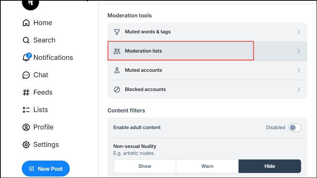Click the New Post button

click(x=46, y=169)
